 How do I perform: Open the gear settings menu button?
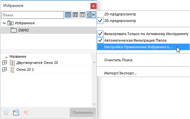(x=91, y=15)
